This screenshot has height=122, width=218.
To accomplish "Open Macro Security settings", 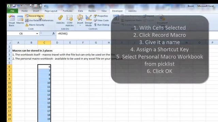I will 35,25.
